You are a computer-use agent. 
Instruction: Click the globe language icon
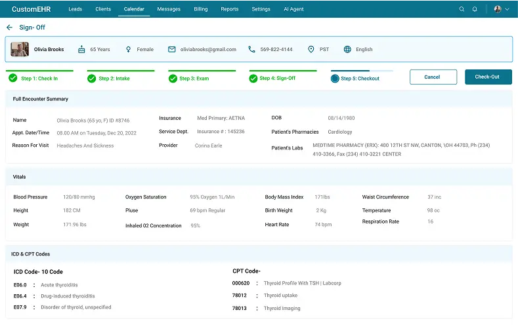point(347,49)
